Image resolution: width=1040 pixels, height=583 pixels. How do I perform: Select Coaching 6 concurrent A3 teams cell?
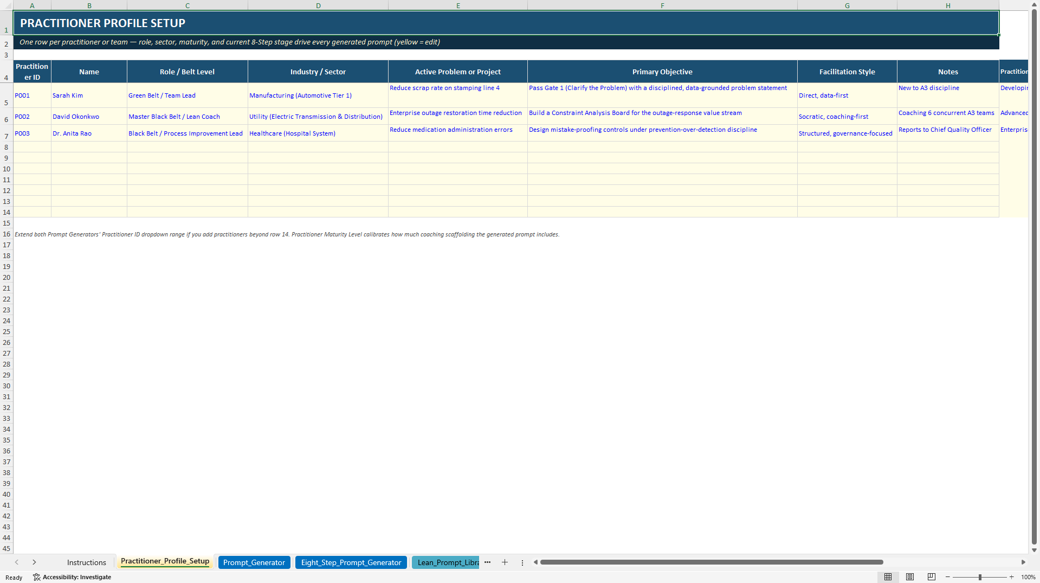tap(948, 117)
